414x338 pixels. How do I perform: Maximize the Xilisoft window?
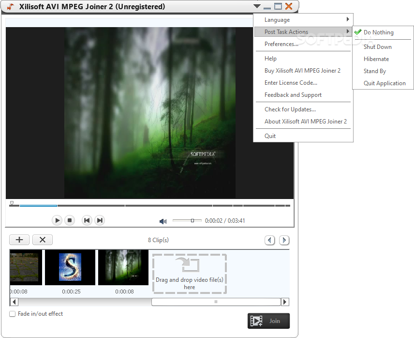tap(278, 6)
